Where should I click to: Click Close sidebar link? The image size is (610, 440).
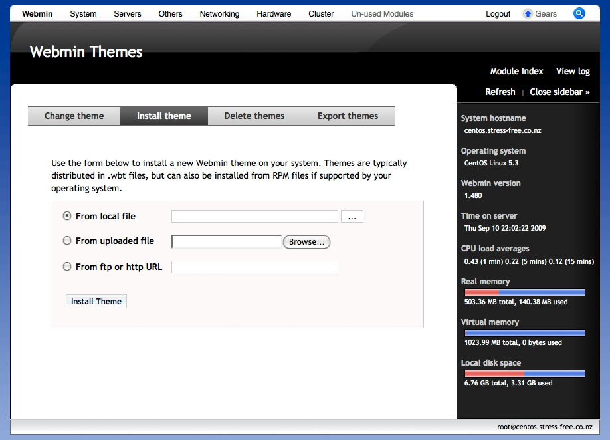click(x=559, y=92)
